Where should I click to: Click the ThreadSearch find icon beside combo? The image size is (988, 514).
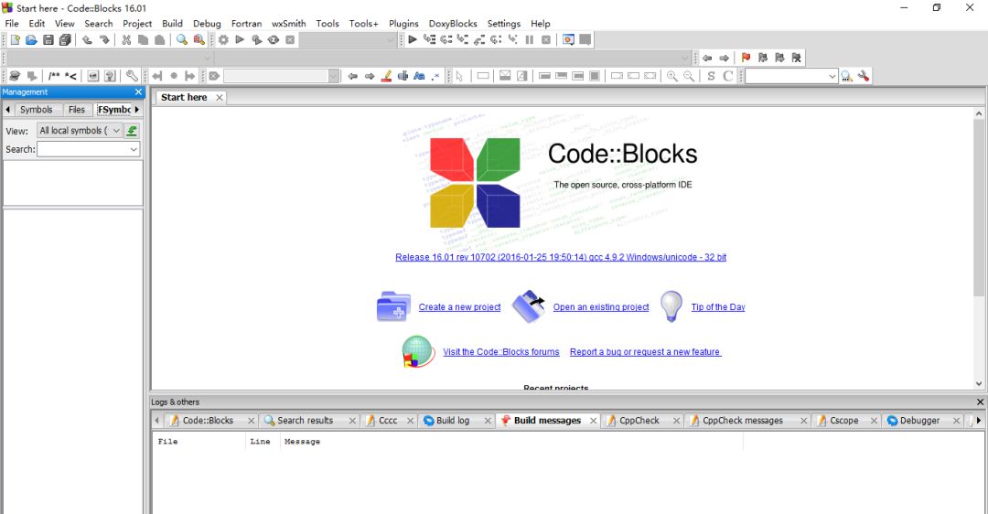tap(847, 76)
